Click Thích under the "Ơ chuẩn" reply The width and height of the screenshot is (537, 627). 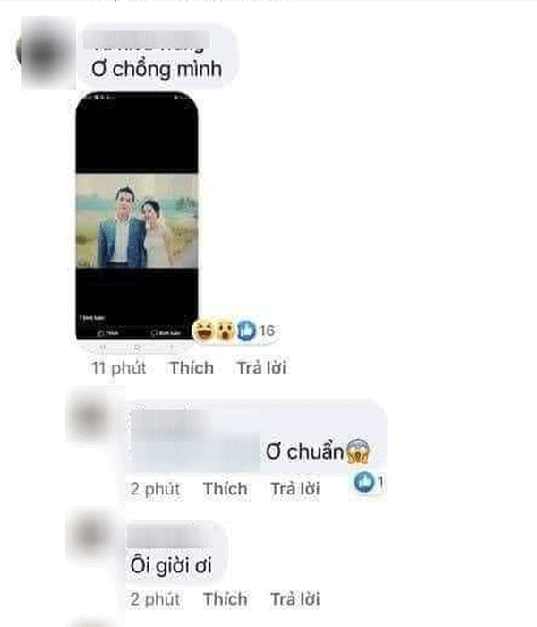pyautogui.click(x=225, y=489)
